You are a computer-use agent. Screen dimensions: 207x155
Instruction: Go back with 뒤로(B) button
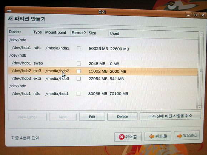158,136
